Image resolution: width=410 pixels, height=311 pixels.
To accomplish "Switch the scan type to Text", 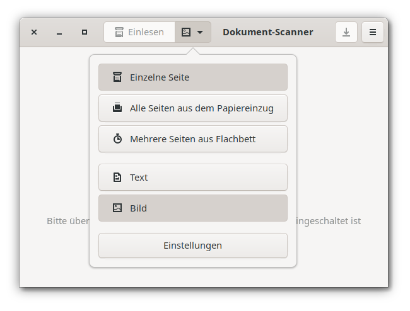I will point(192,178).
